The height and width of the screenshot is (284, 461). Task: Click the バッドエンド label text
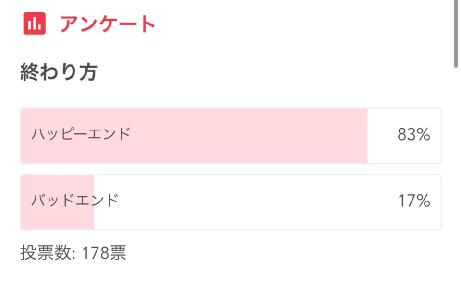(x=75, y=201)
